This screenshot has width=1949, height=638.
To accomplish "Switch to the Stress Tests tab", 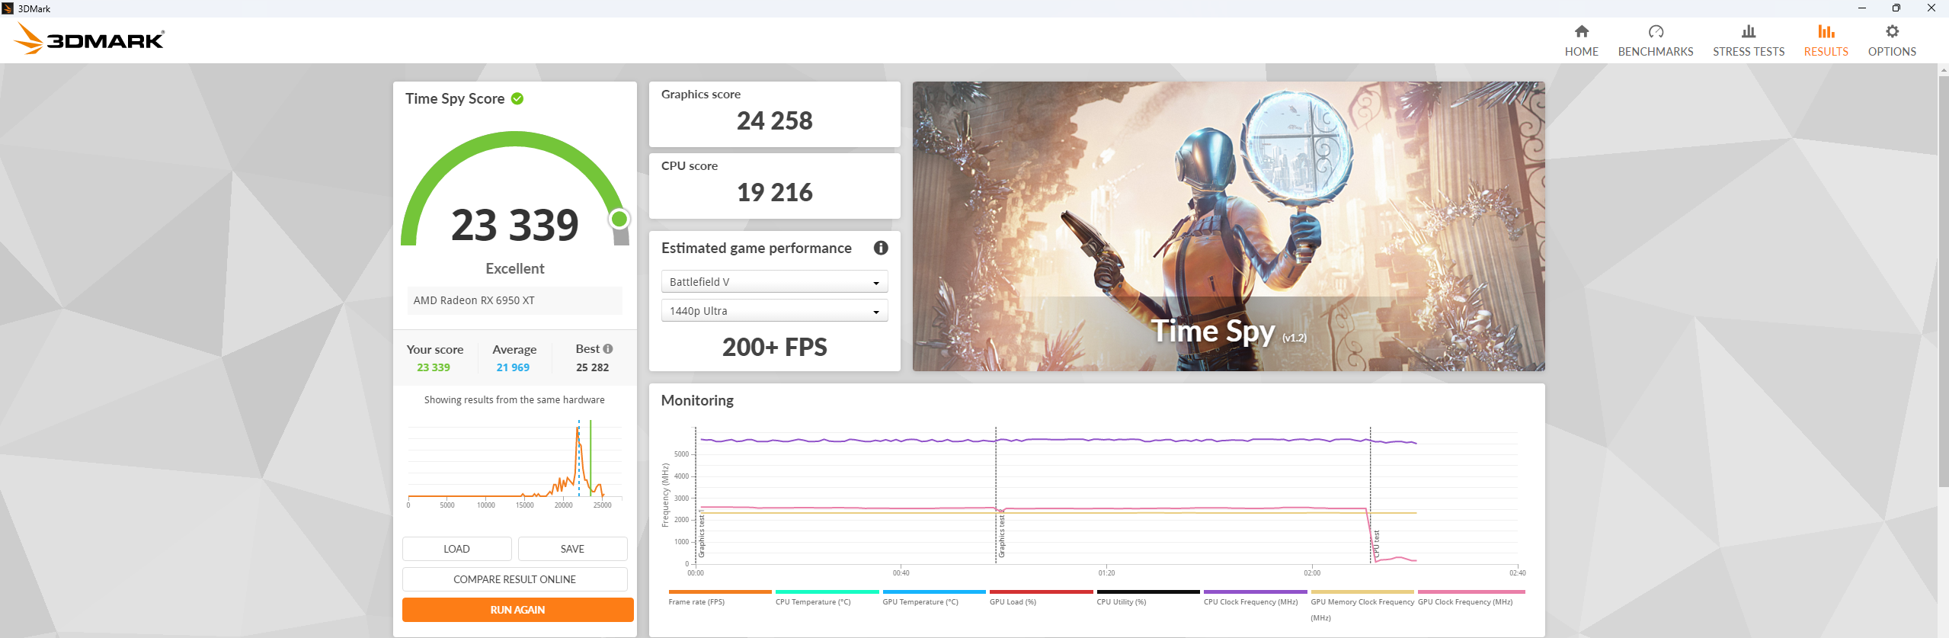I will 1748,40.
